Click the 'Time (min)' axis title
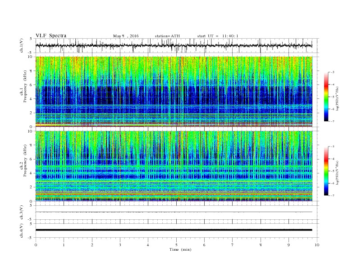 (x=180, y=249)
